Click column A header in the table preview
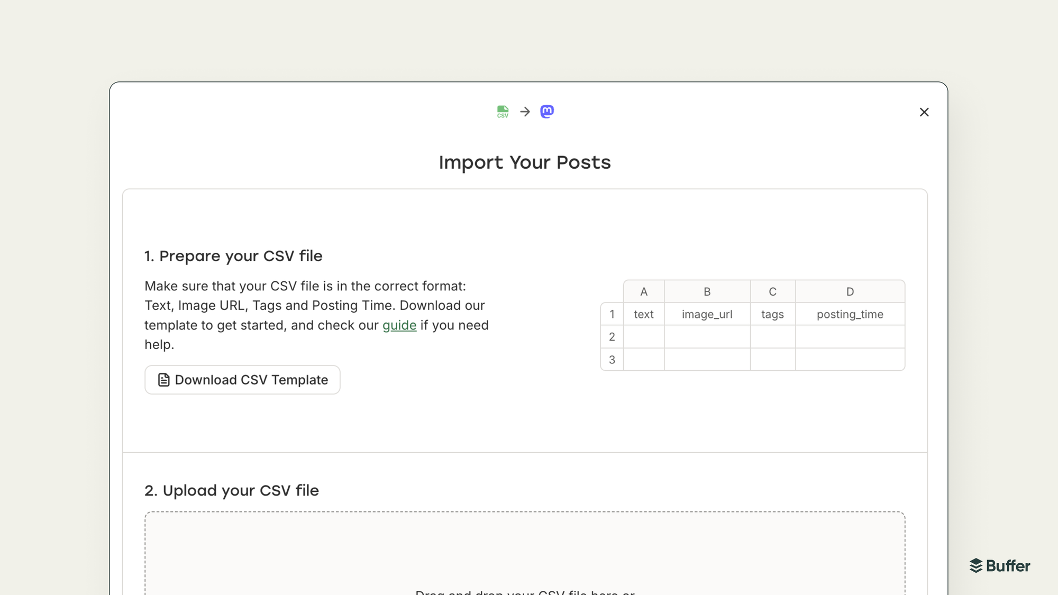 point(643,291)
